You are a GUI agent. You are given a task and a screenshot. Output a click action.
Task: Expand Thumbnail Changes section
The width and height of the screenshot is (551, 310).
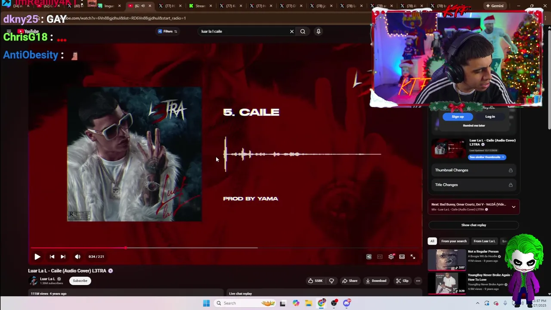(474, 170)
